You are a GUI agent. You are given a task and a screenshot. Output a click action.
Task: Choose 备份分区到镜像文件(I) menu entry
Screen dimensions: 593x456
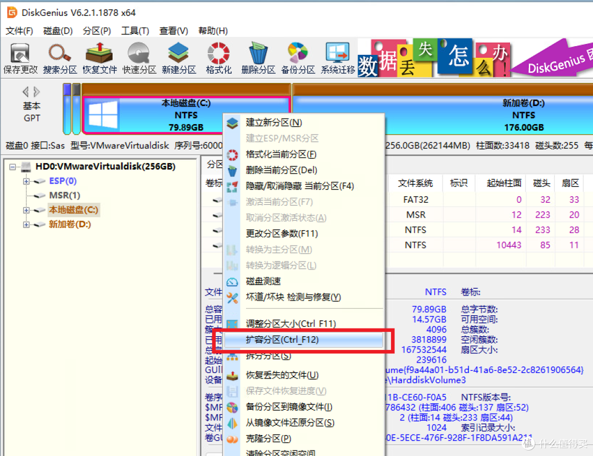(304, 407)
